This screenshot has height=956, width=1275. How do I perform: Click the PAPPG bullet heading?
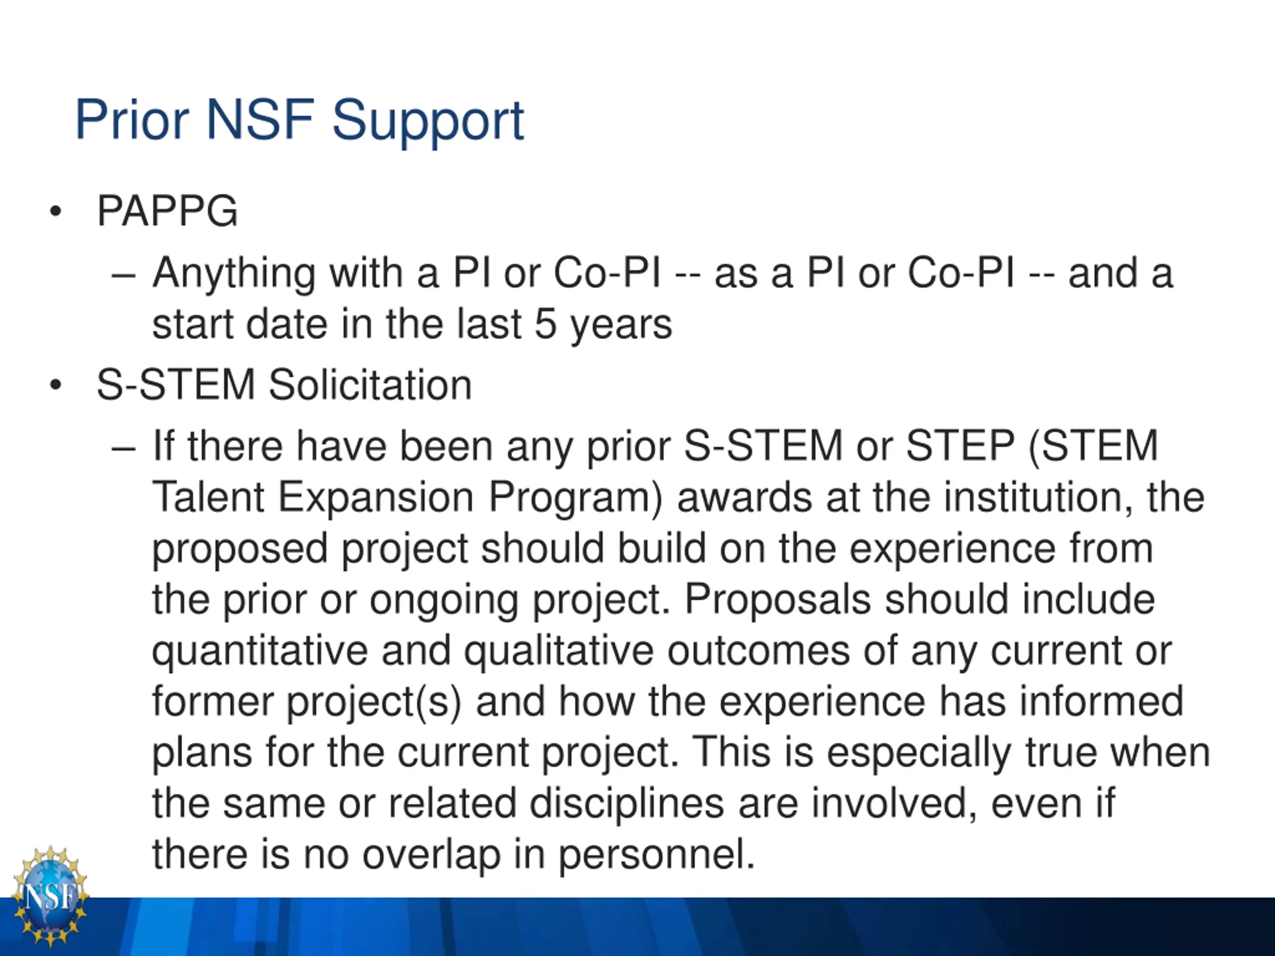167,211
